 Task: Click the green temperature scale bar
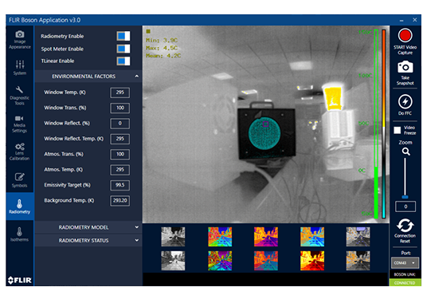click(x=376, y=124)
